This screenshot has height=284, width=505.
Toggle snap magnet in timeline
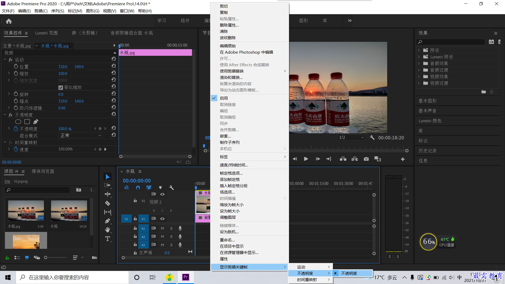tap(138, 187)
